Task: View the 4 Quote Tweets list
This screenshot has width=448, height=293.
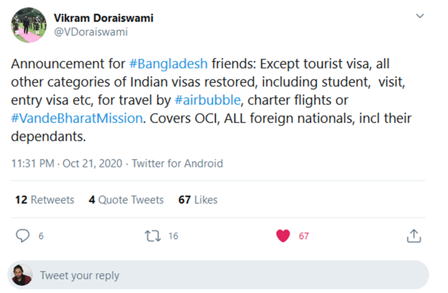Action: 126,200
